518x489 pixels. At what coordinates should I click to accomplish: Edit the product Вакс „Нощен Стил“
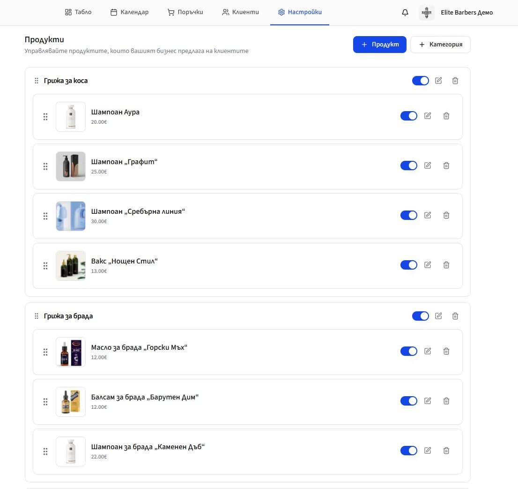coord(427,265)
